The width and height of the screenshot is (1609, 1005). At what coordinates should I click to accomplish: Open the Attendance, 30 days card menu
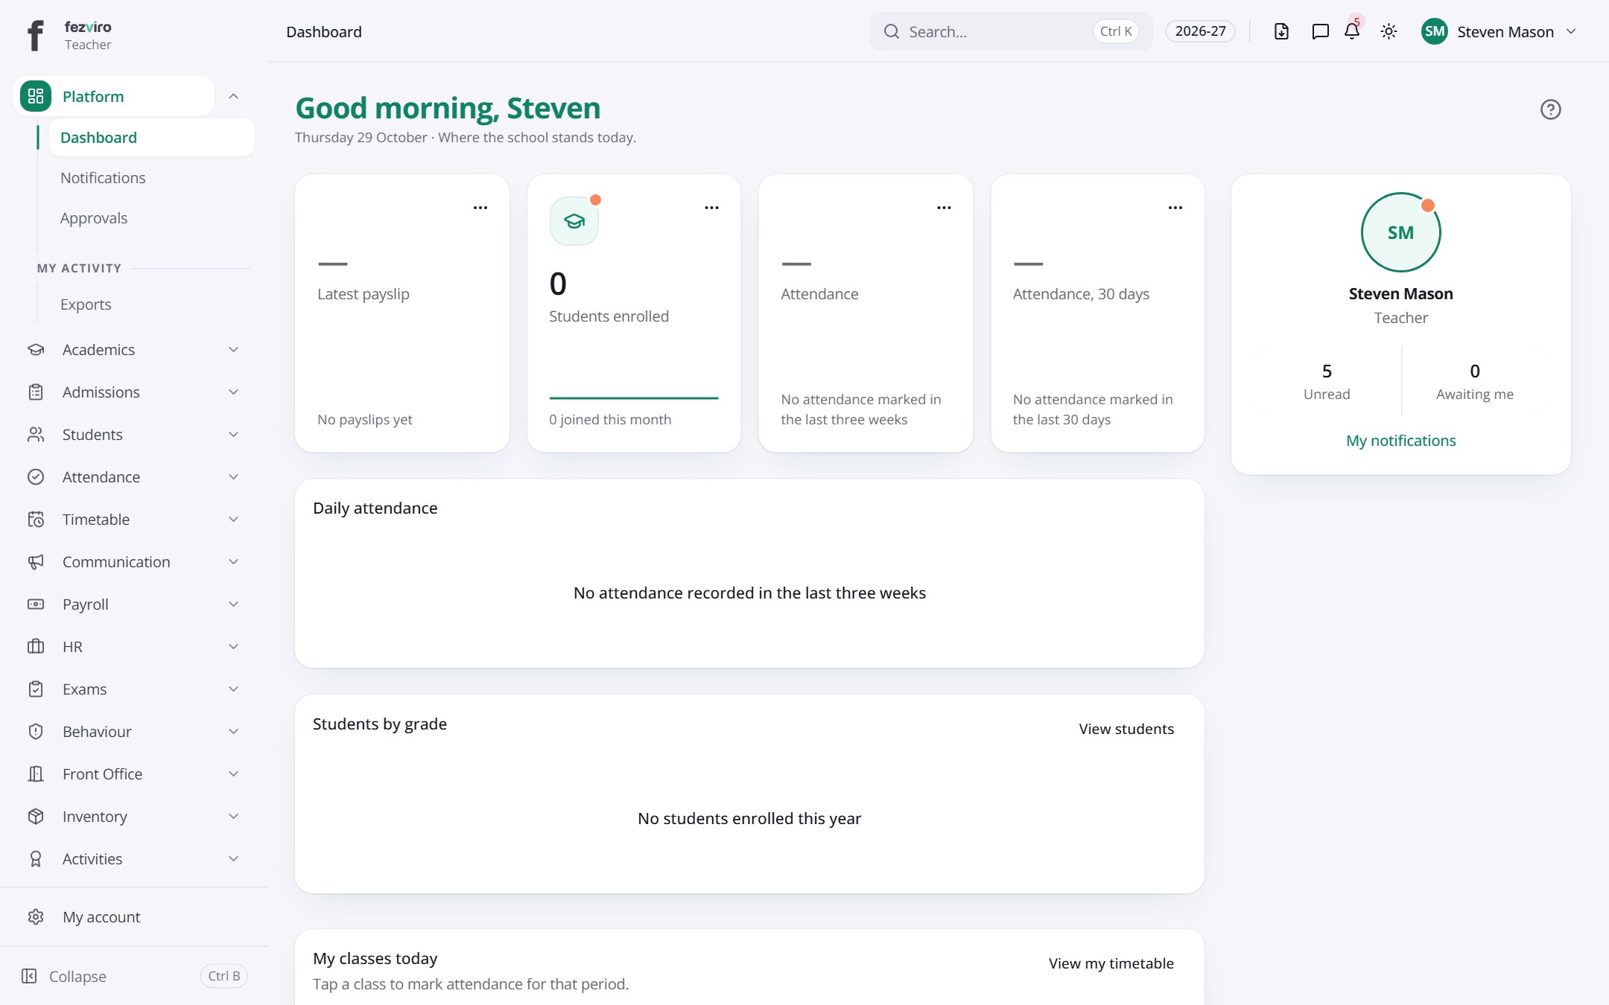pos(1175,208)
